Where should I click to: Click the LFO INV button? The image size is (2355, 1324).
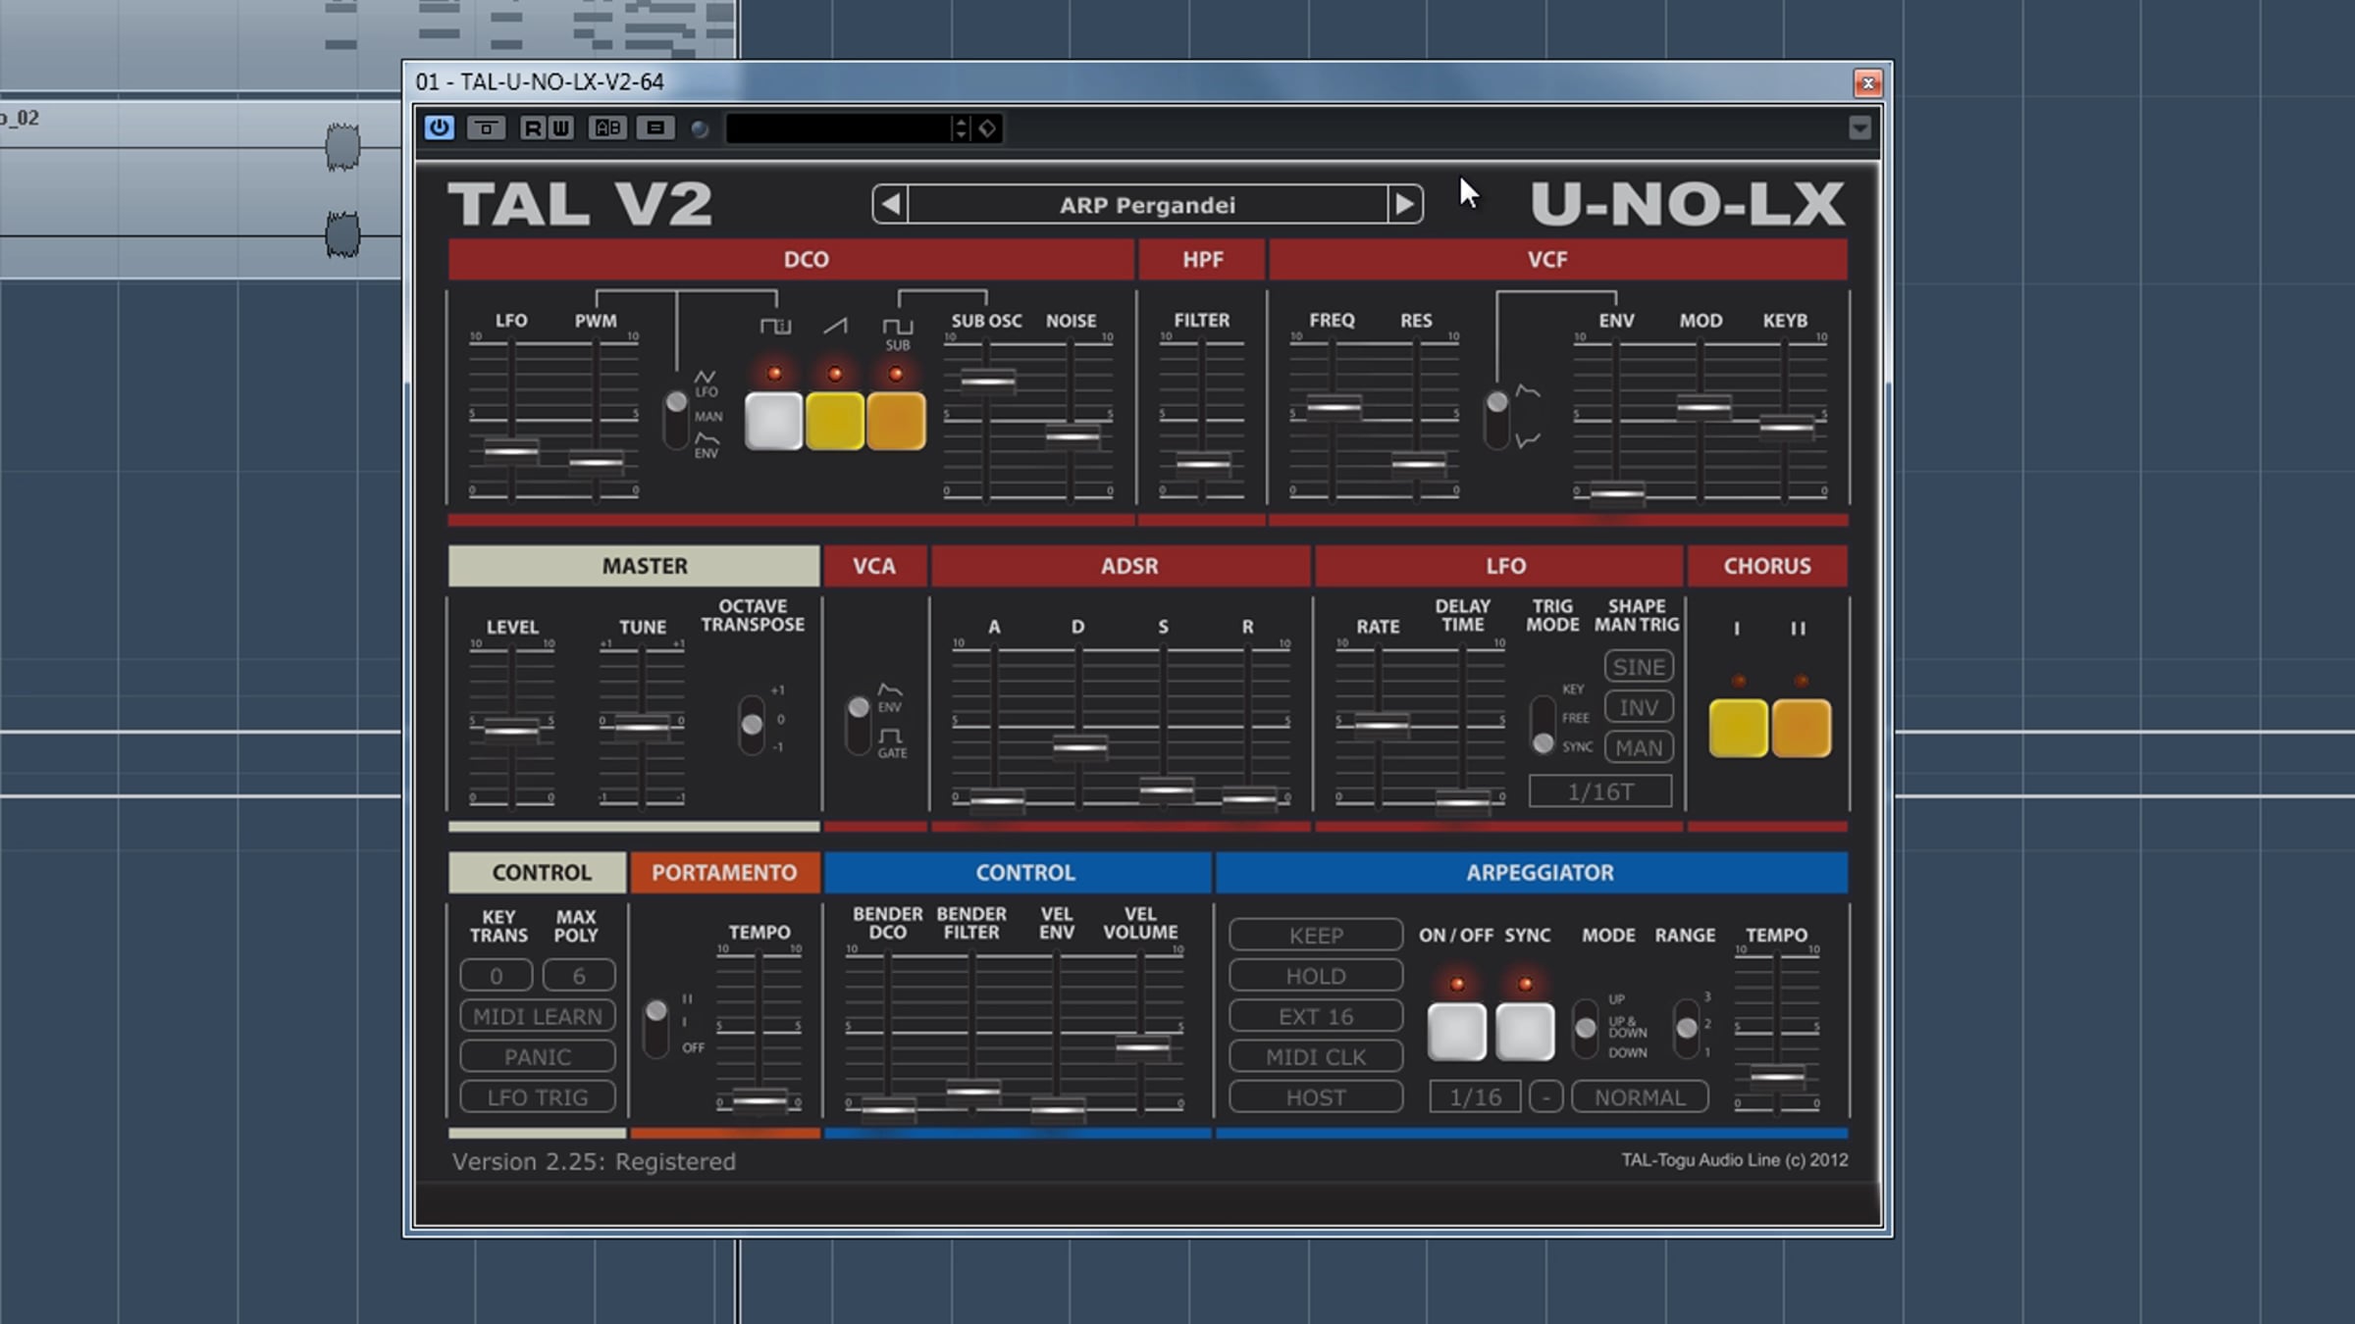pos(1639,707)
